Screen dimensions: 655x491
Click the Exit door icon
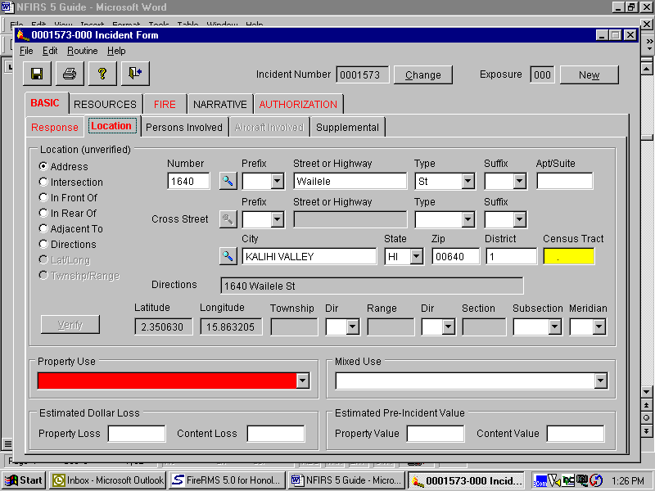point(135,74)
